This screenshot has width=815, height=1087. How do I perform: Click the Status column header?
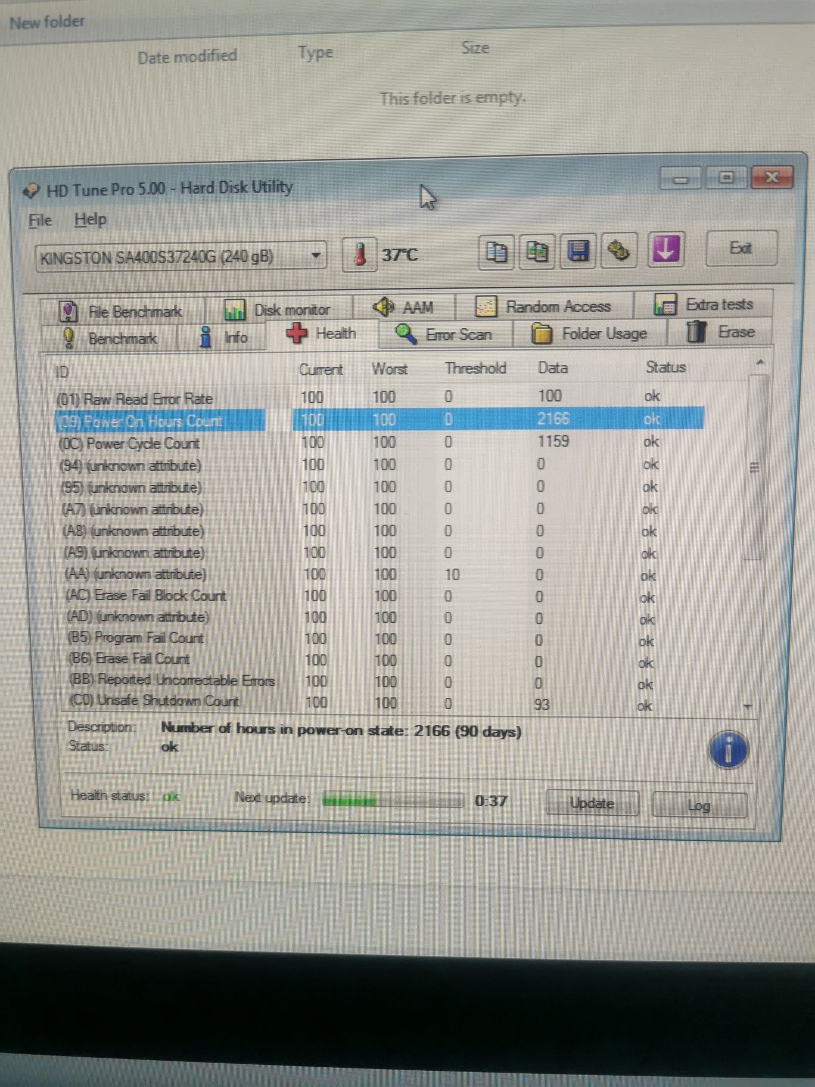(x=665, y=367)
